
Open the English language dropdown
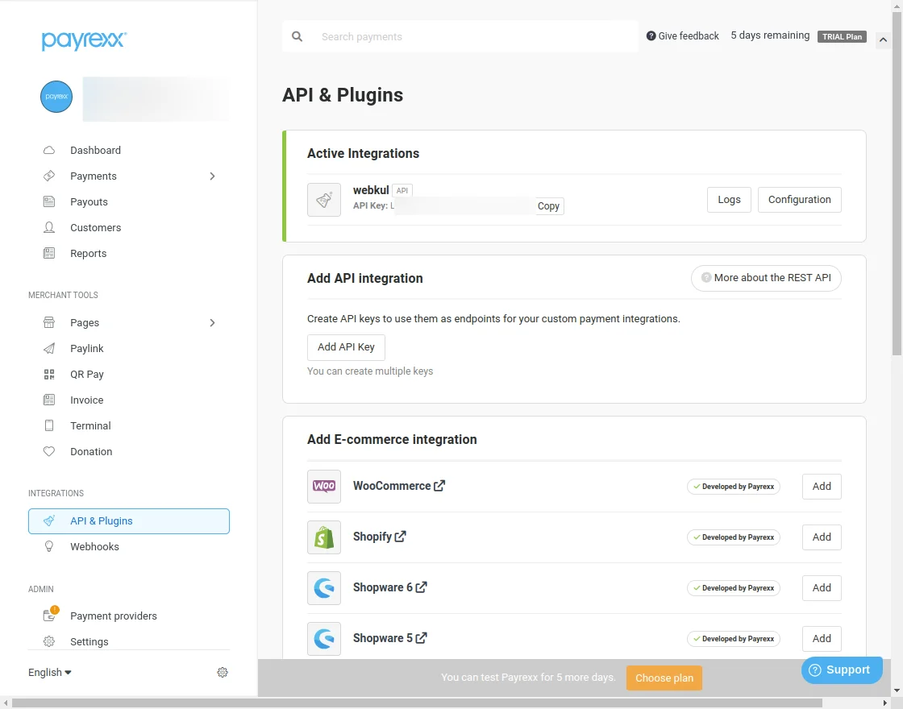(49, 672)
